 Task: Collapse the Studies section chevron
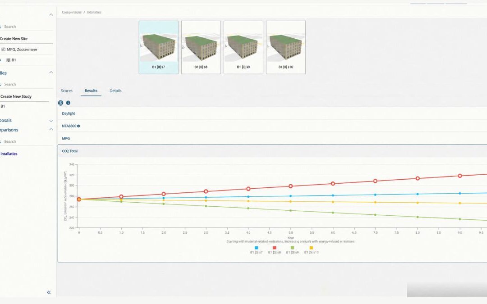point(51,72)
